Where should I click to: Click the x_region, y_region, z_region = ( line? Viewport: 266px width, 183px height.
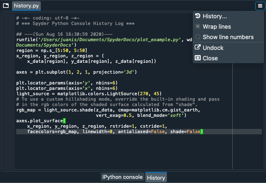pyautogui.click(x=60, y=56)
